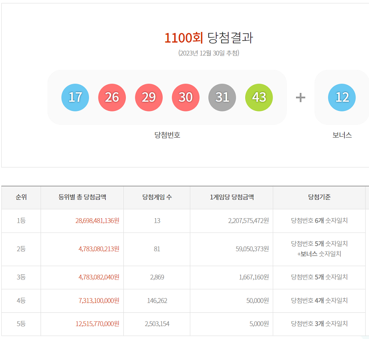Select the green number 43 ball

click(259, 97)
